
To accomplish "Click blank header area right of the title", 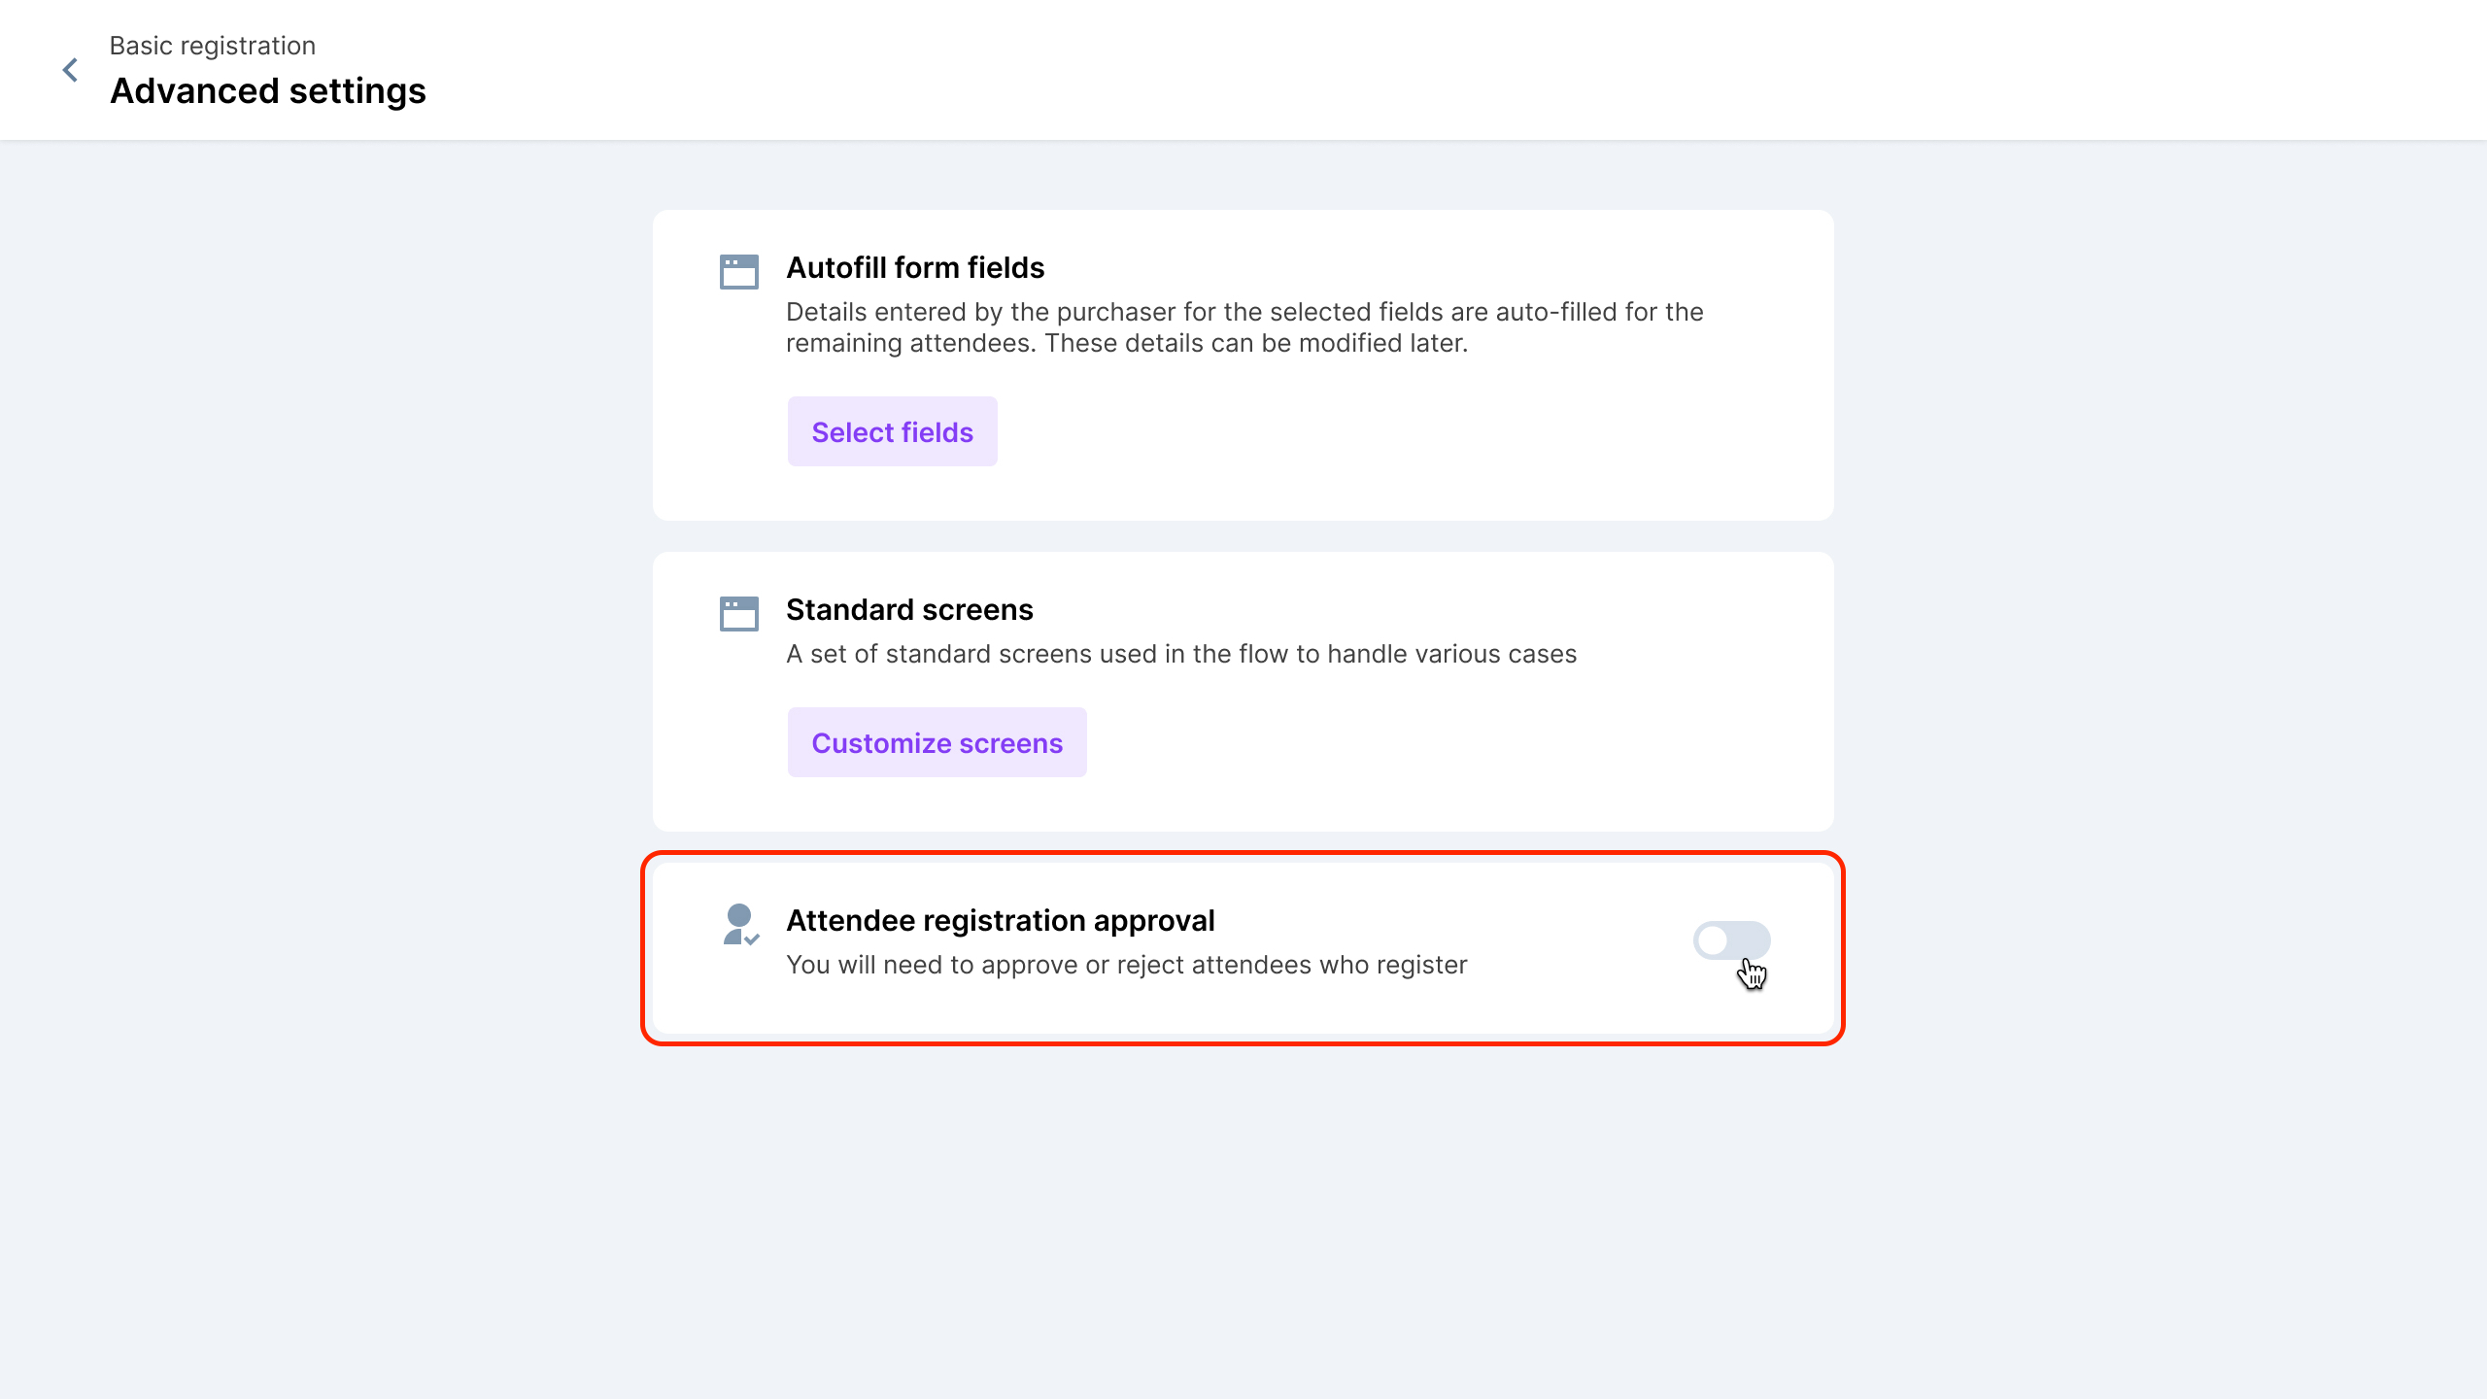I will point(1457,70).
